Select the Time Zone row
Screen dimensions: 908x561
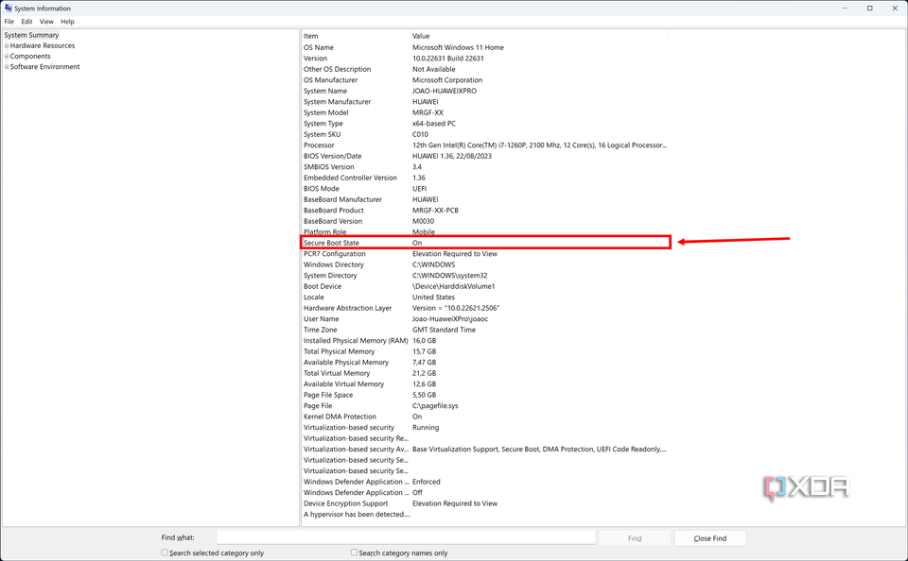[x=485, y=330]
